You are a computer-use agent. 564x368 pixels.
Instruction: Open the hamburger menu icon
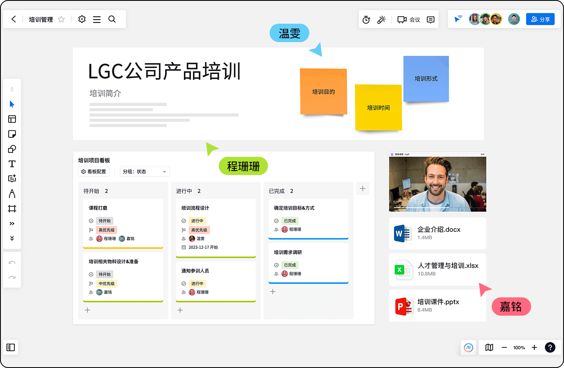97,19
